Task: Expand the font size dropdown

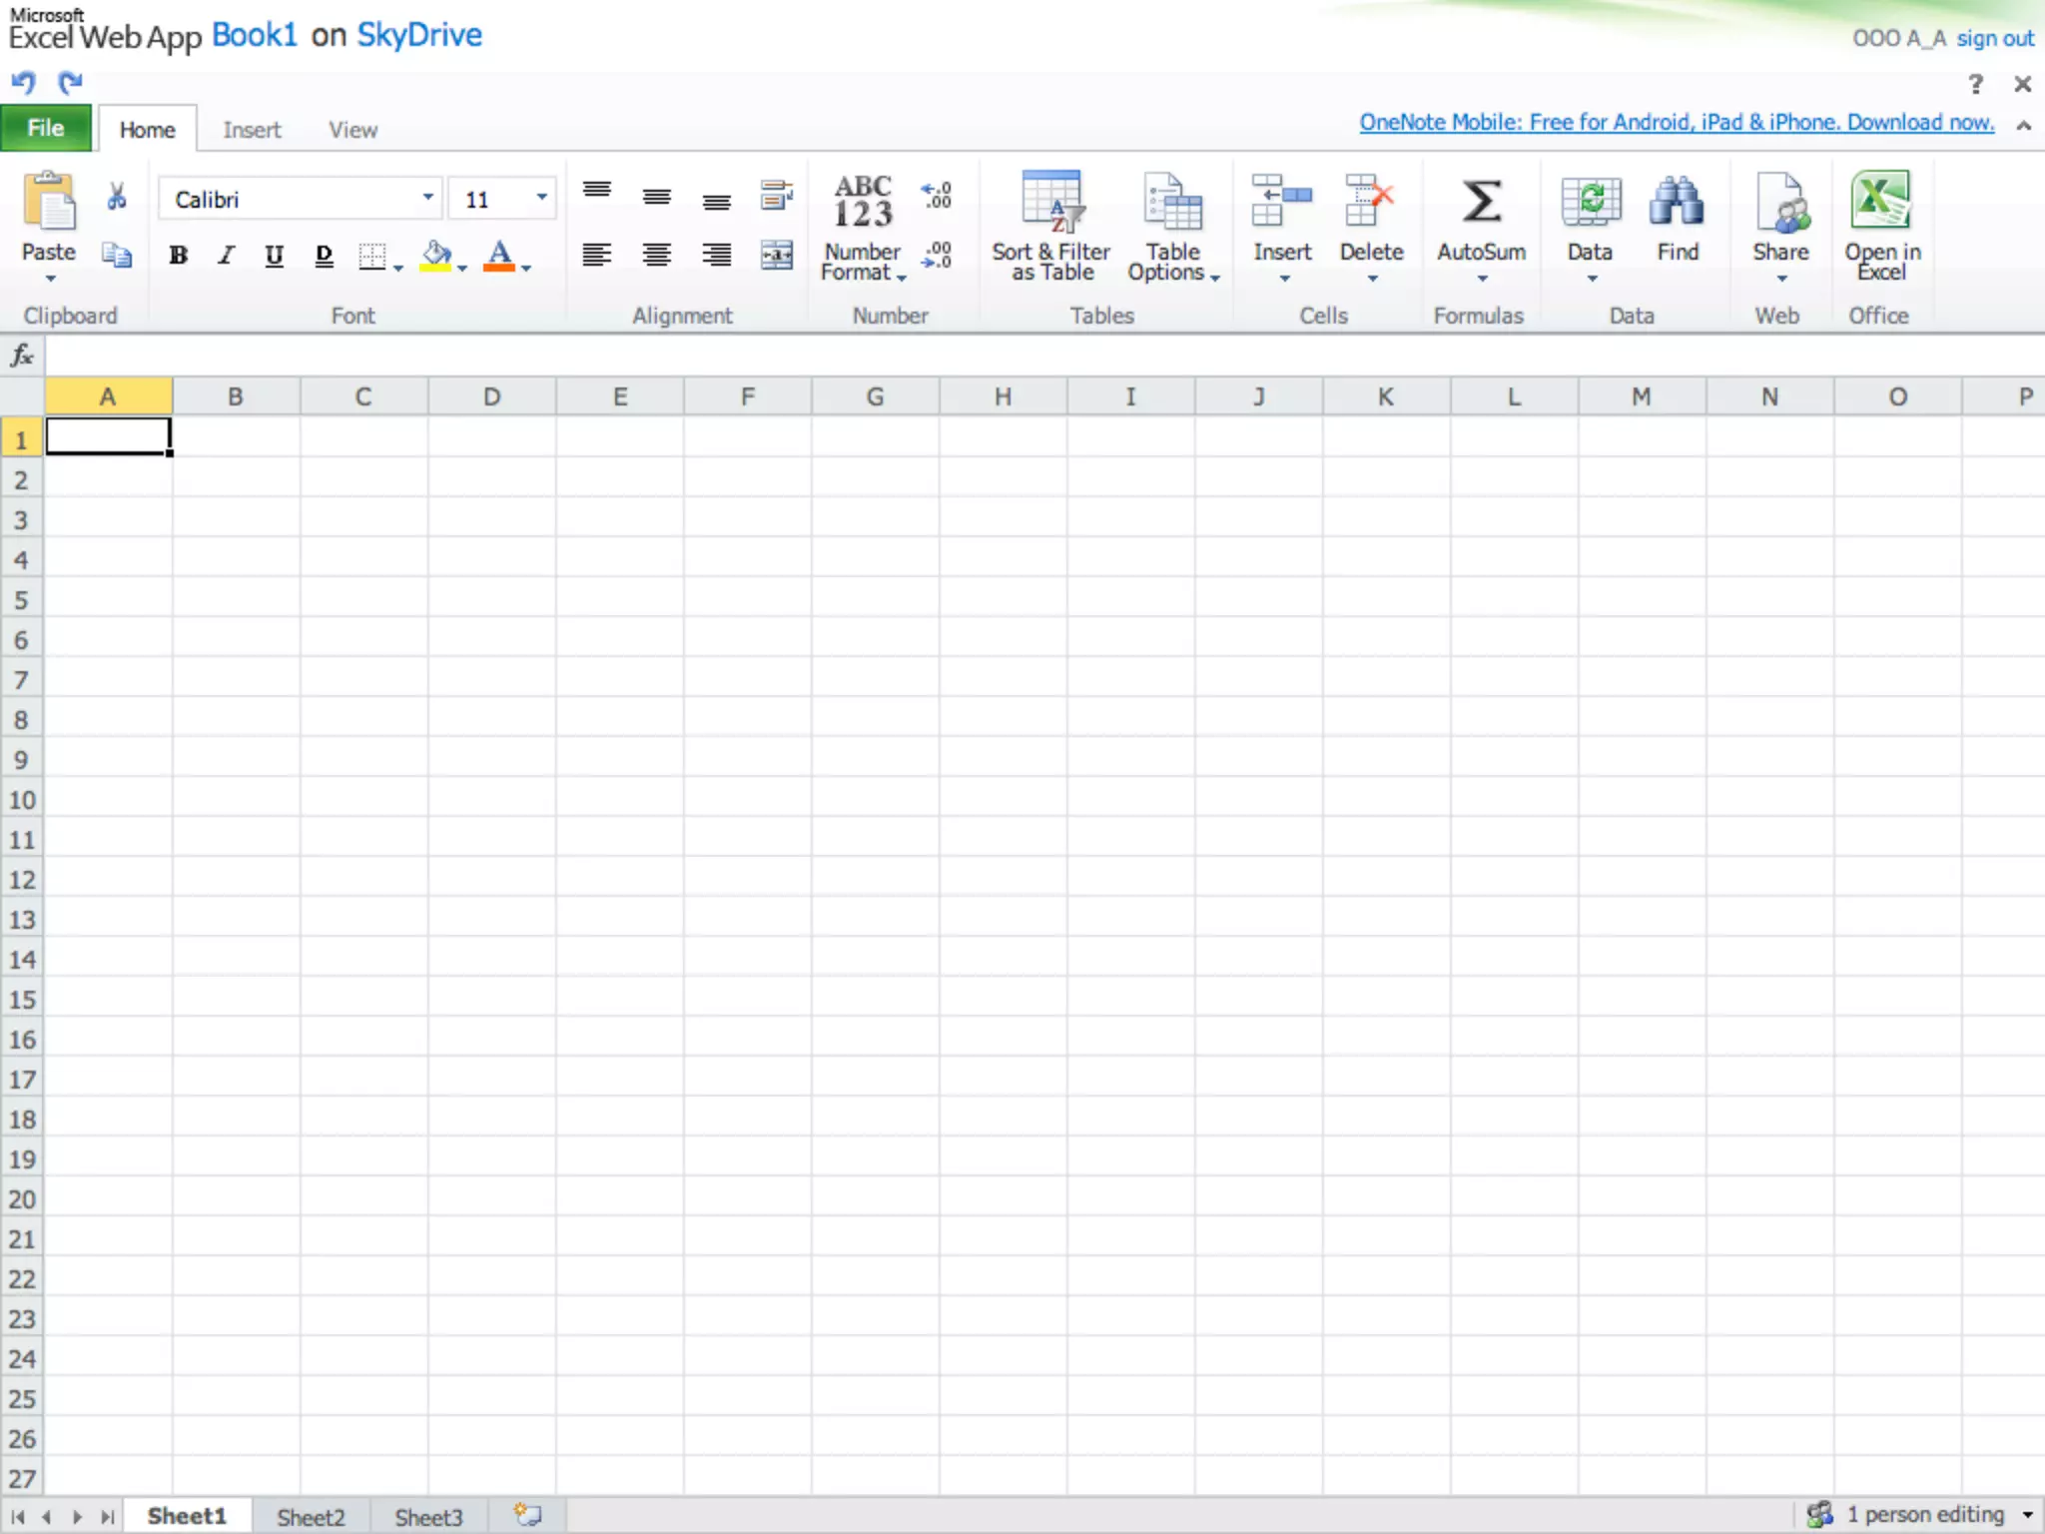Action: click(x=541, y=198)
